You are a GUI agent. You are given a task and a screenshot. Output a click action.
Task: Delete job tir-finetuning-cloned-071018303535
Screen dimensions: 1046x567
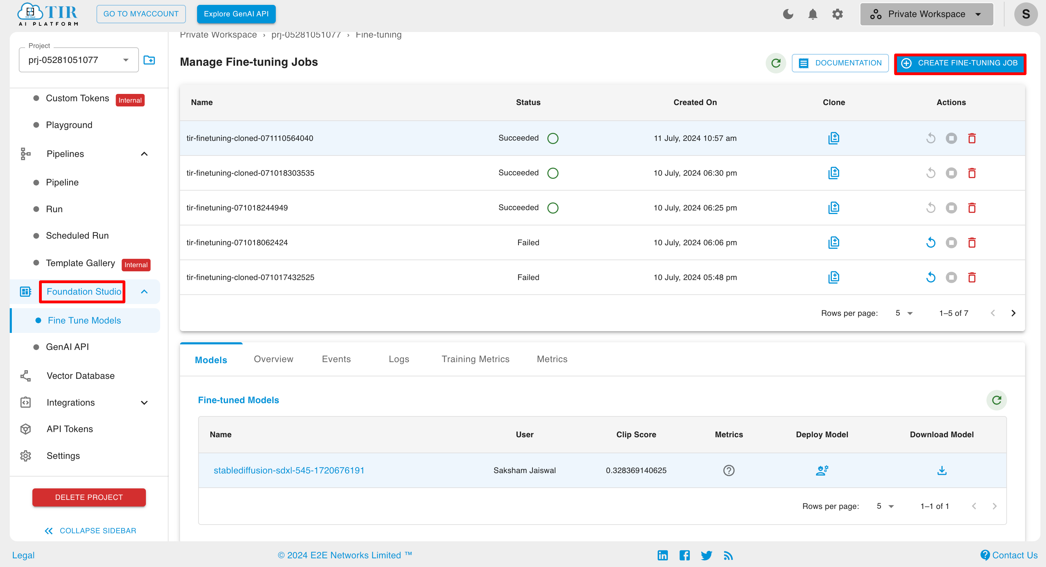coord(972,173)
